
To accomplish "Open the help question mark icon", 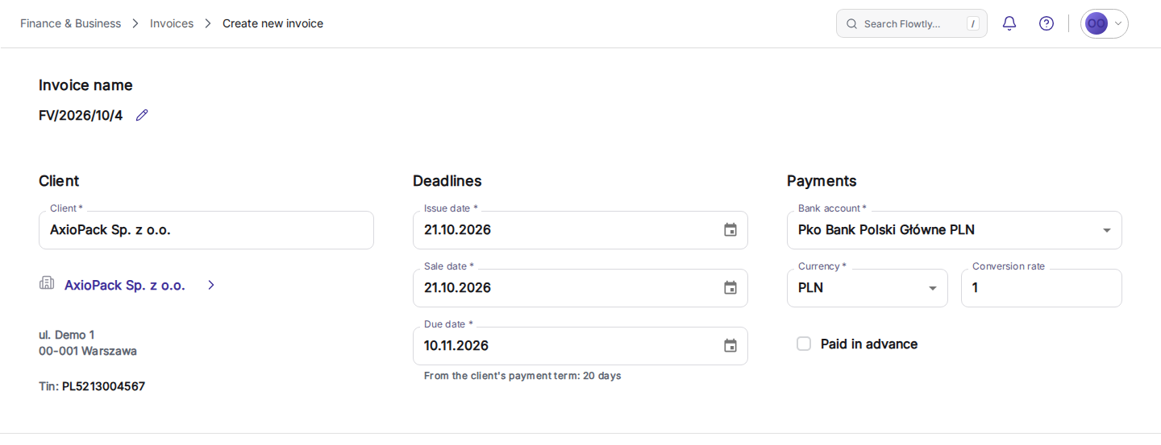I will 1047,23.
